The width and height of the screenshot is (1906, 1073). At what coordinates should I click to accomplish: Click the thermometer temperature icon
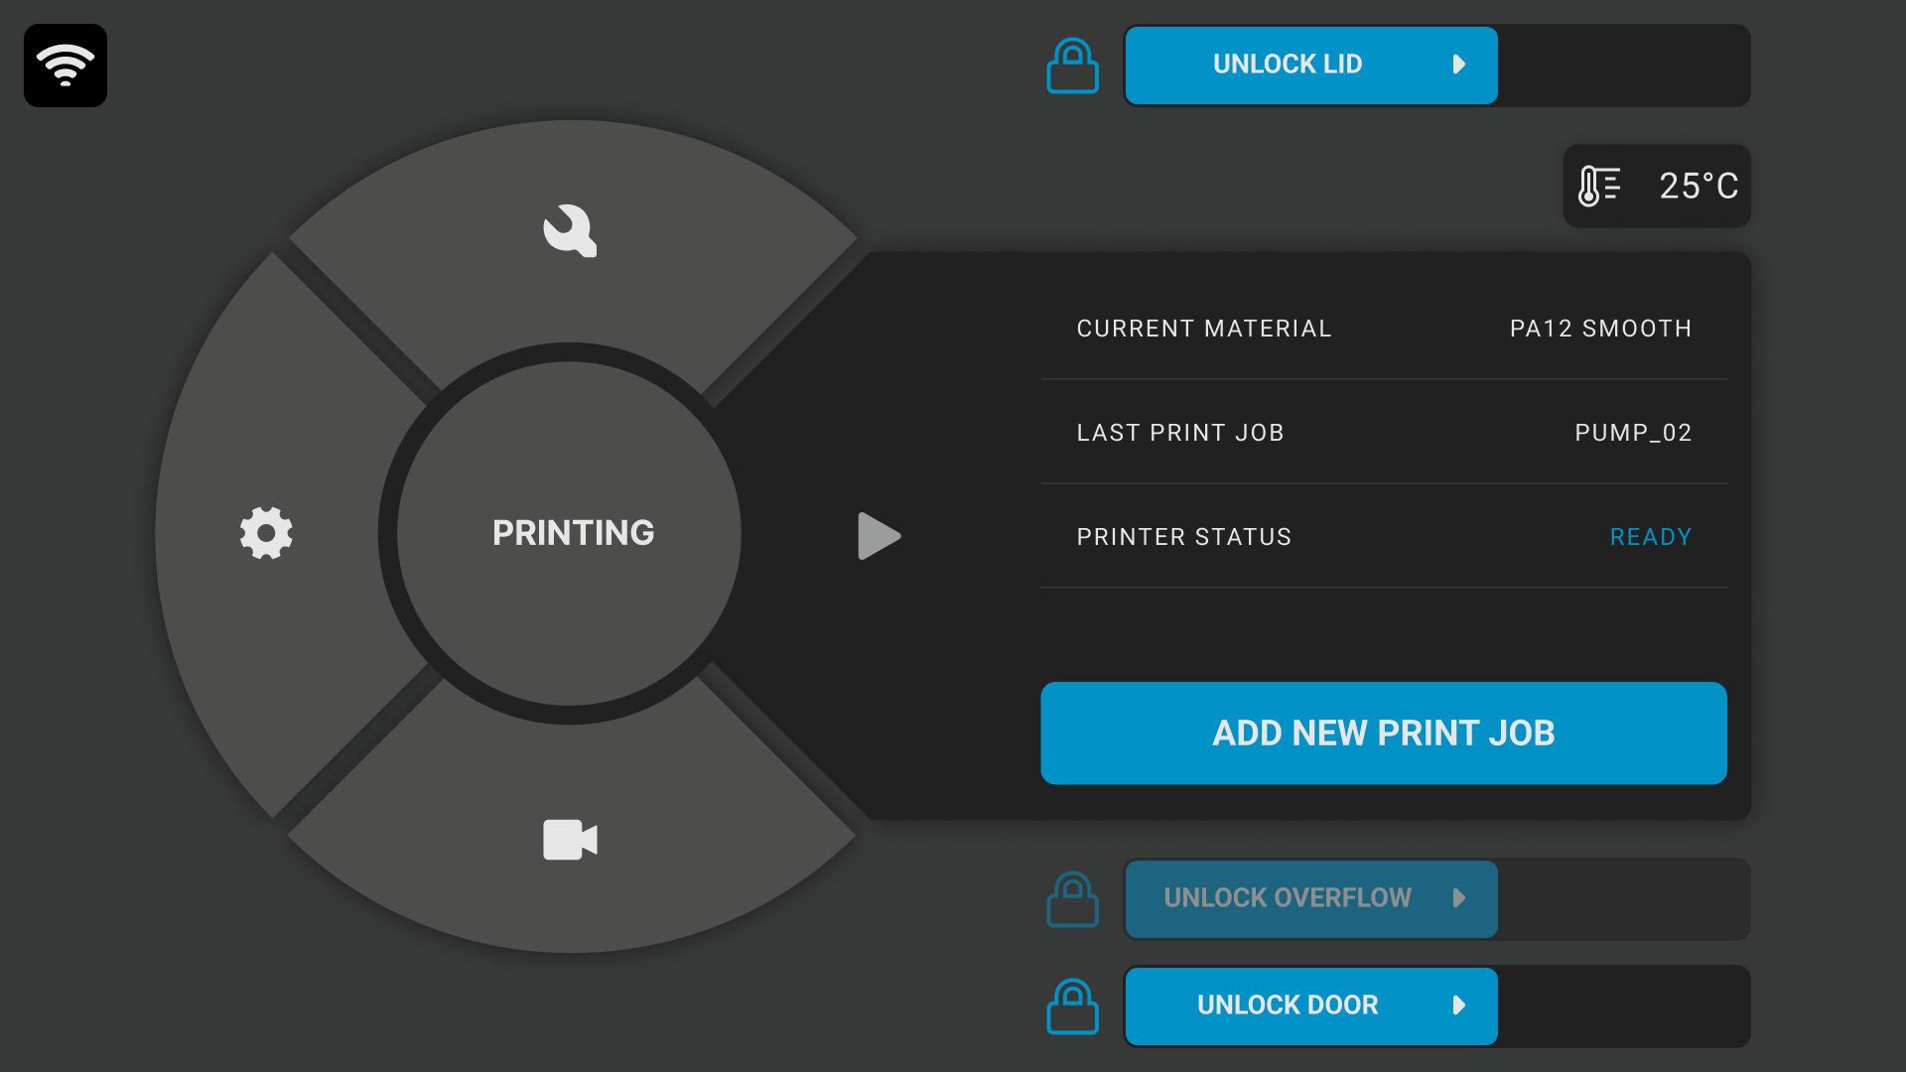pyautogui.click(x=1598, y=186)
